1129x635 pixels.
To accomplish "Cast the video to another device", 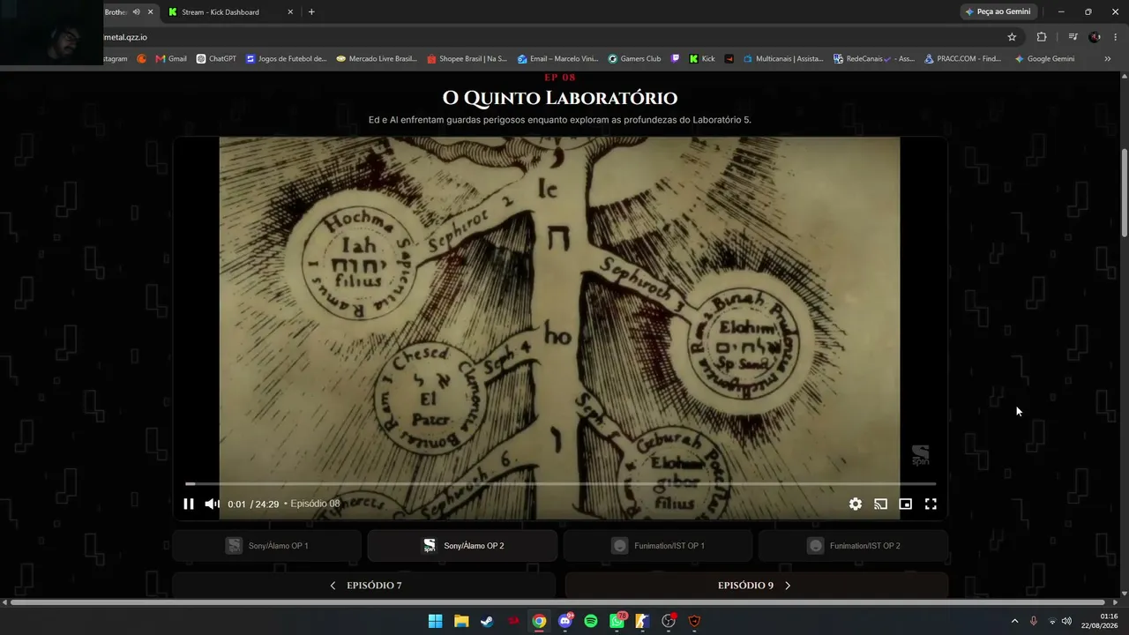I will pos(880,504).
